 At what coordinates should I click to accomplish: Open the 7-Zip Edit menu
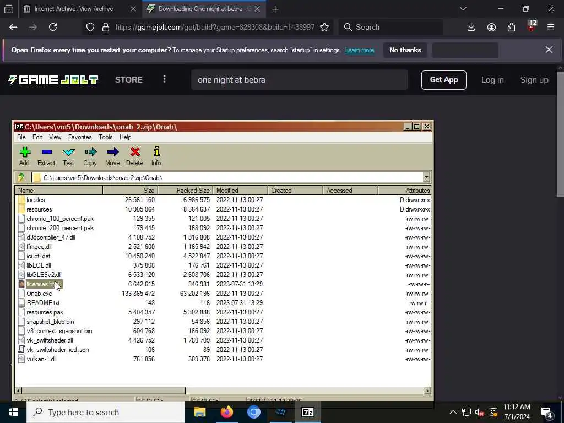(37, 137)
